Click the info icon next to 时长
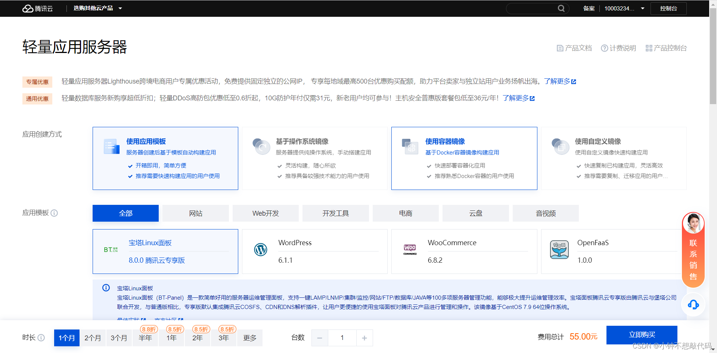Screen dimensions: 717x353 point(41,338)
